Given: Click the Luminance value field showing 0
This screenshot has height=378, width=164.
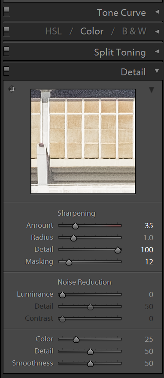Looking at the screenshot, I should (151, 294).
